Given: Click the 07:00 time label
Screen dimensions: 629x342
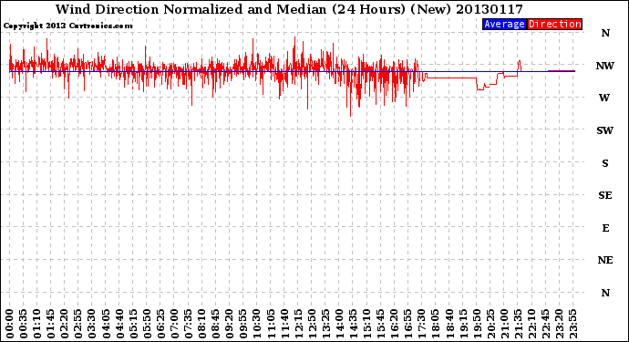Looking at the screenshot, I should point(174,324).
